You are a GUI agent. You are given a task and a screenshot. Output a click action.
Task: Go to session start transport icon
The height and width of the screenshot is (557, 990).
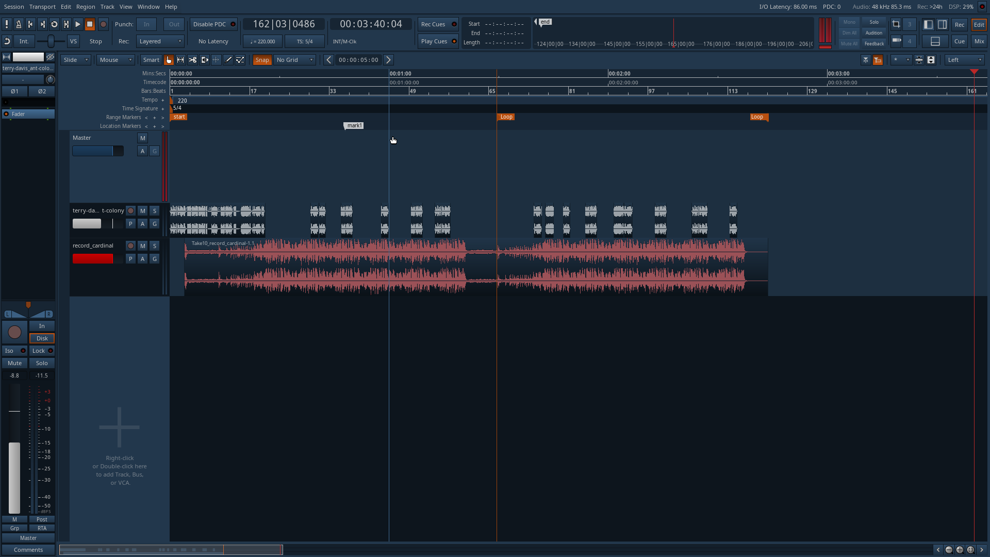tap(30, 24)
